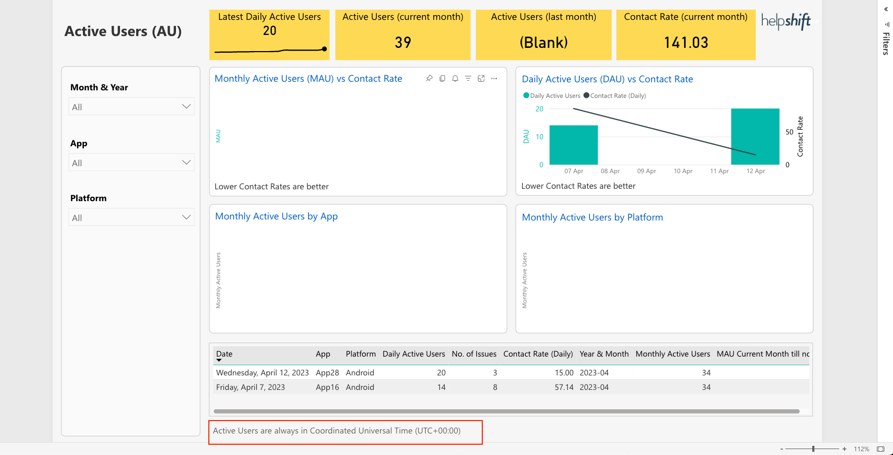The image size is (893, 455).
Task: Click the Android cell in App28 row
Action: (x=360, y=373)
